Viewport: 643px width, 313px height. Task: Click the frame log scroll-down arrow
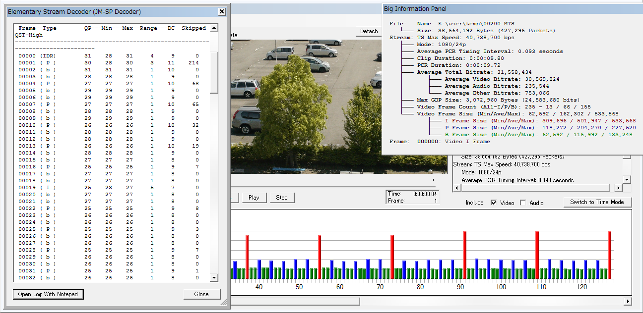[x=214, y=278]
